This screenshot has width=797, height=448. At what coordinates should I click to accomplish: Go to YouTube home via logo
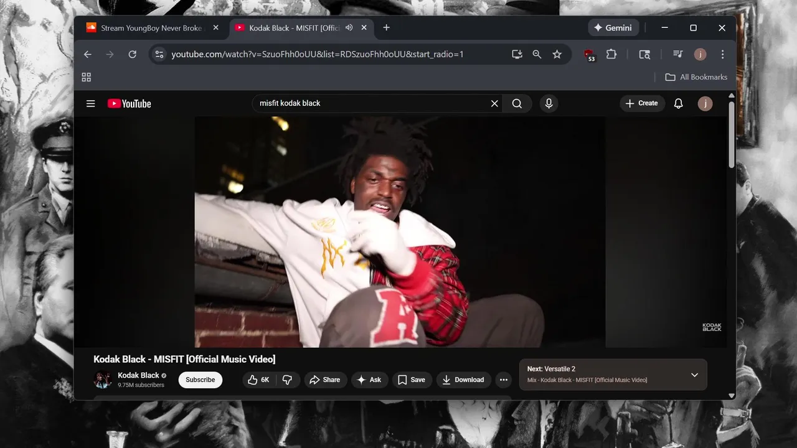[130, 104]
